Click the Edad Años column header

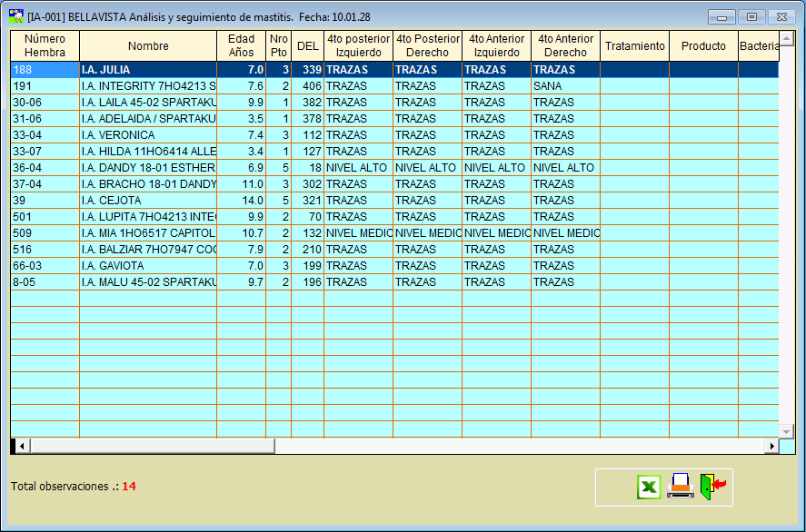pos(241,46)
